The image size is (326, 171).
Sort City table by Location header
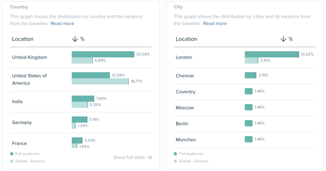(186, 39)
